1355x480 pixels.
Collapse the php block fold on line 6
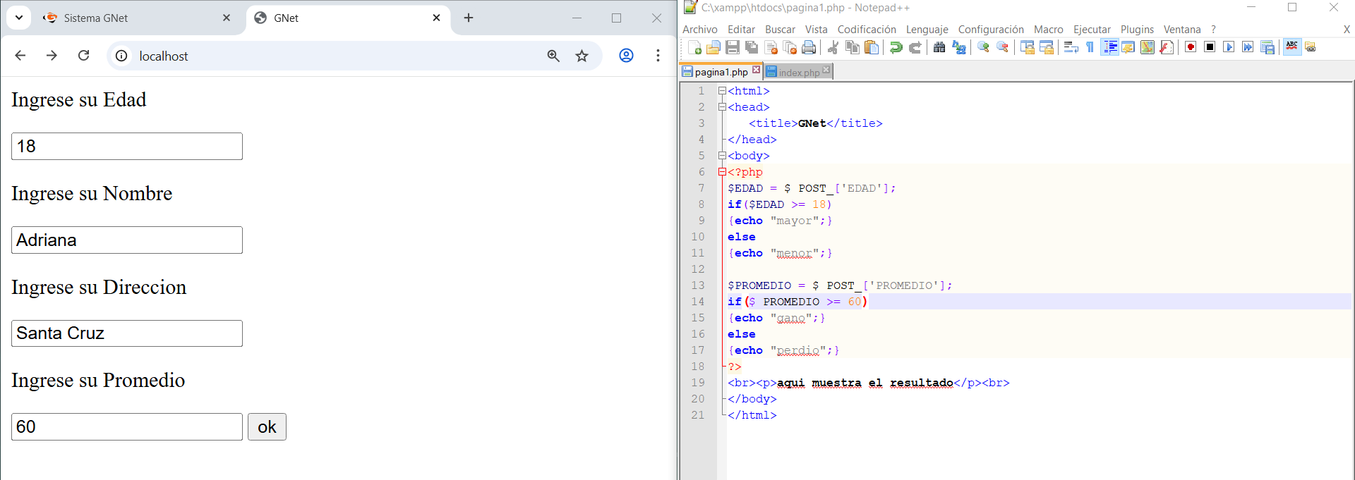(x=722, y=172)
